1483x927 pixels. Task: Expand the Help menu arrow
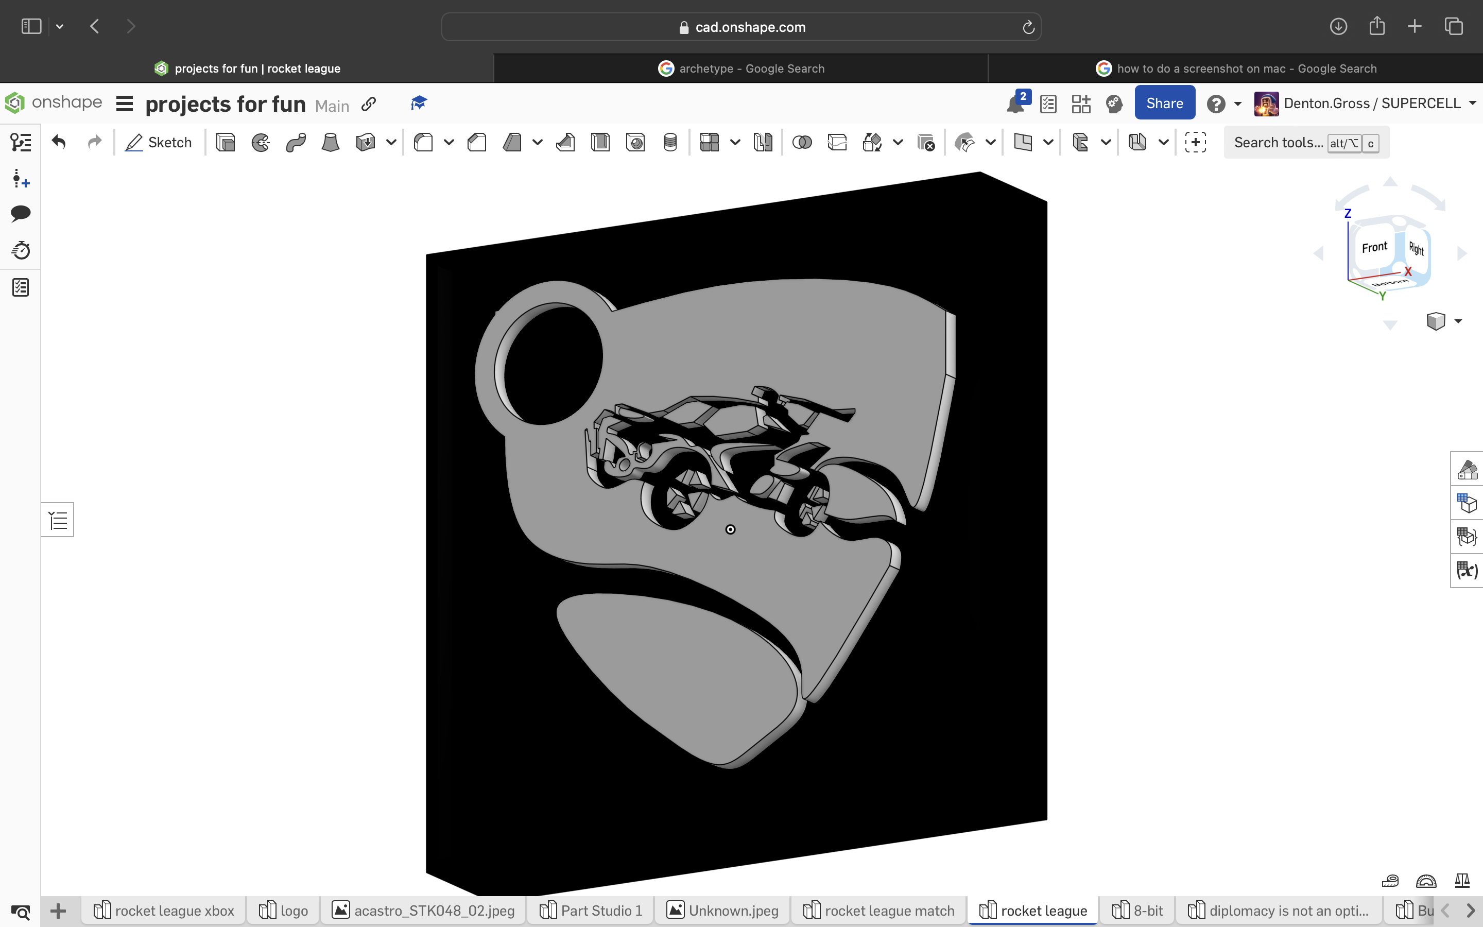(1238, 104)
